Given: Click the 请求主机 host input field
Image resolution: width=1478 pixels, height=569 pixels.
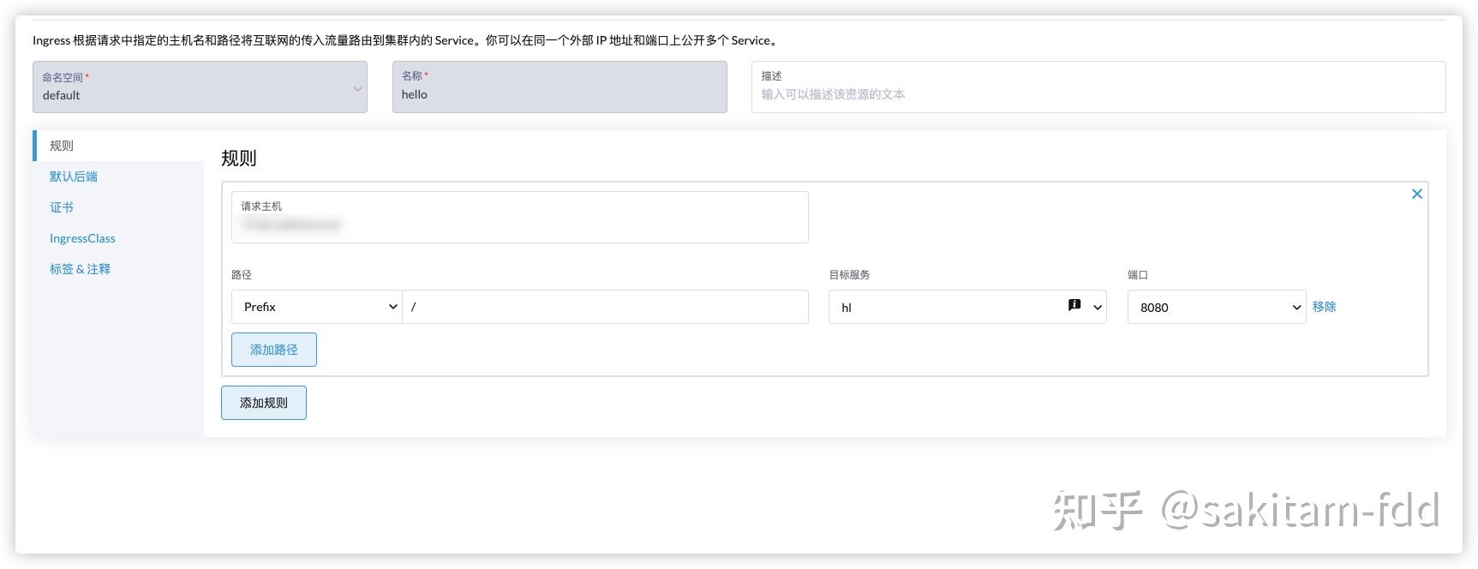Looking at the screenshot, I should [x=519, y=225].
